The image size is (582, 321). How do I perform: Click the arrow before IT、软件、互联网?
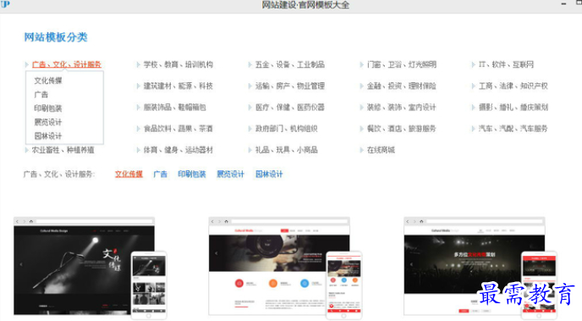[474, 64]
